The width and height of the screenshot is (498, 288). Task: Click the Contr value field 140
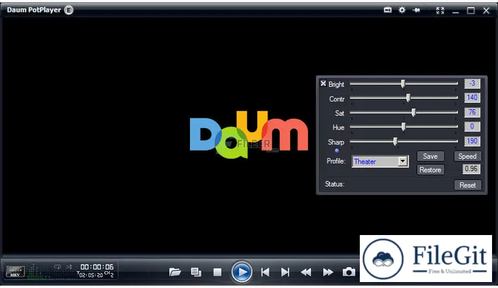pyautogui.click(x=472, y=98)
